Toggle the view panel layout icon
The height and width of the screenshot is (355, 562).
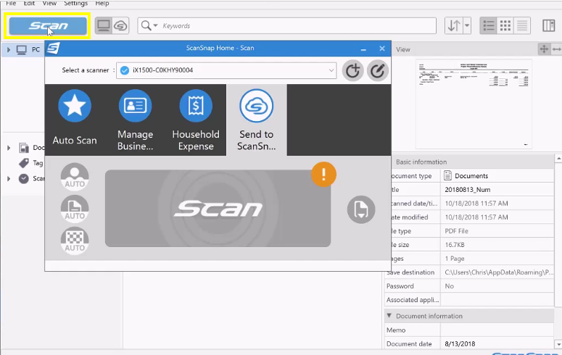pyautogui.click(x=548, y=26)
